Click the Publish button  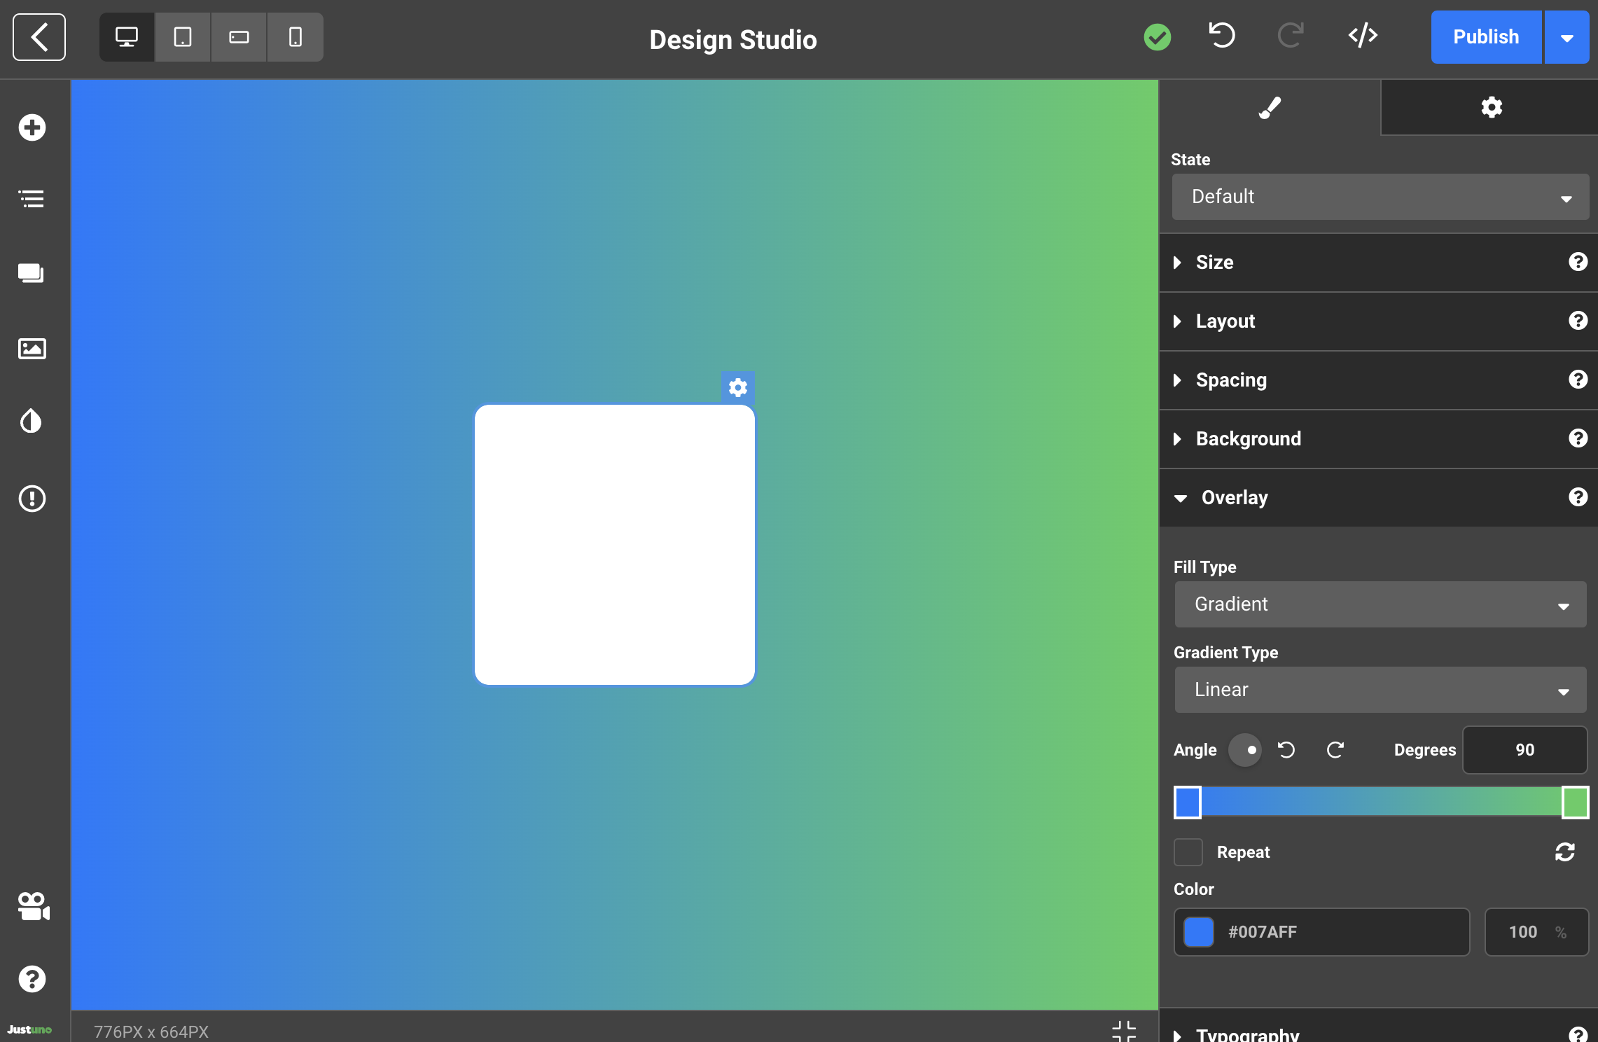[x=1486, y=37]
